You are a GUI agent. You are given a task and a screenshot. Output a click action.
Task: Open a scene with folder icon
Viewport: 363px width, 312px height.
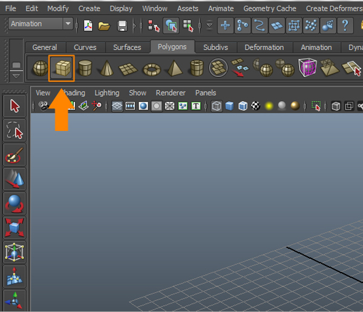pos(104,26)
